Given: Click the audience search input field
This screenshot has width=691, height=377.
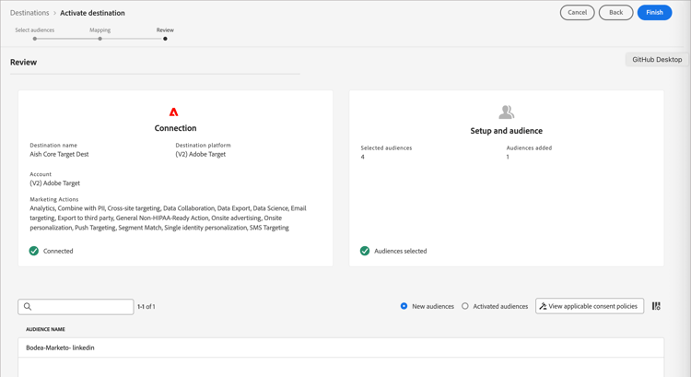Looking at the screenshot, I should point(76,306).
